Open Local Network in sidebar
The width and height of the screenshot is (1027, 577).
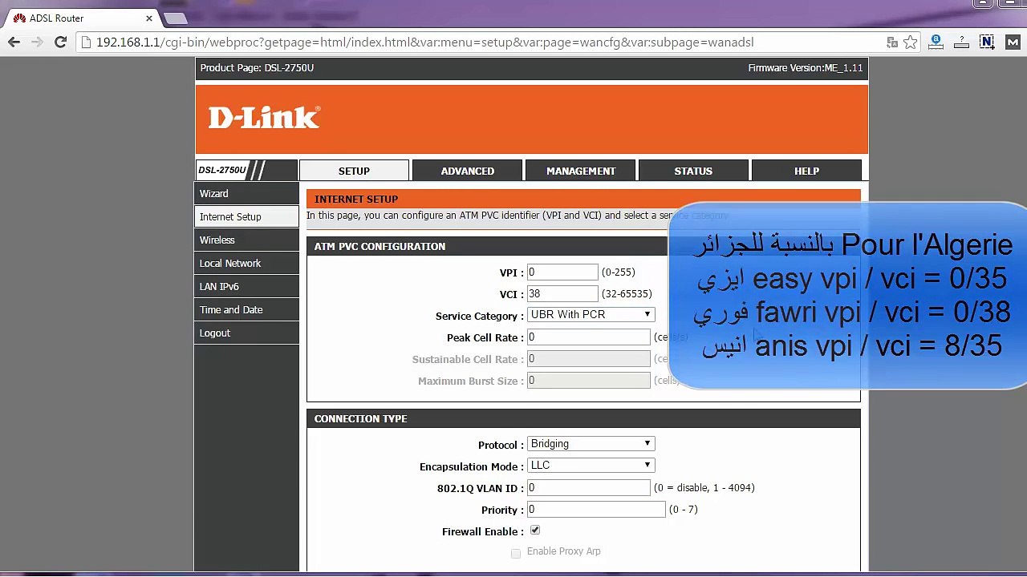246,264
